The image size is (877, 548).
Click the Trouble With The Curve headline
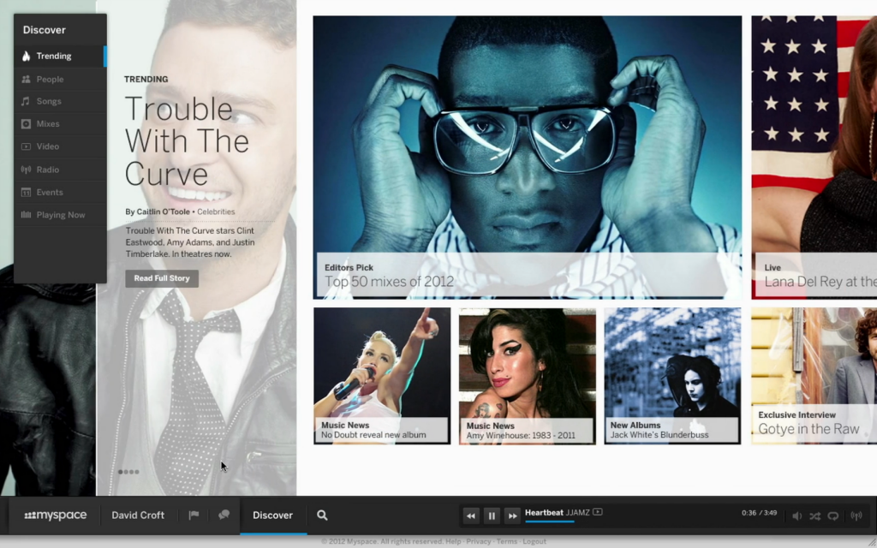(x=187, y=141)
